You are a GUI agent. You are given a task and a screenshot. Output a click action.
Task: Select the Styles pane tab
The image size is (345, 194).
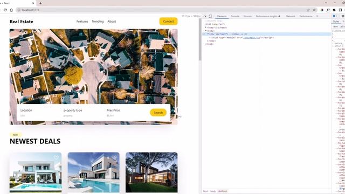tap(336, 22)
